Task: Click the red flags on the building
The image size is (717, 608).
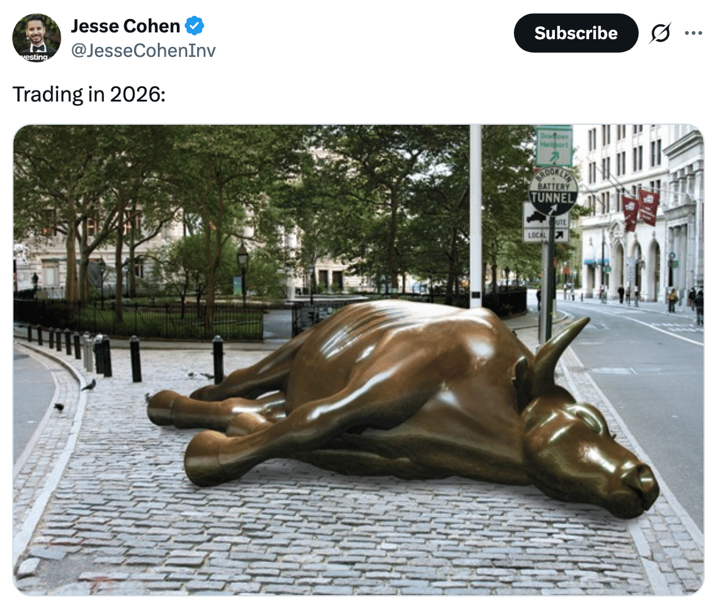Action: pyautogui.click(x=640, y=209)
